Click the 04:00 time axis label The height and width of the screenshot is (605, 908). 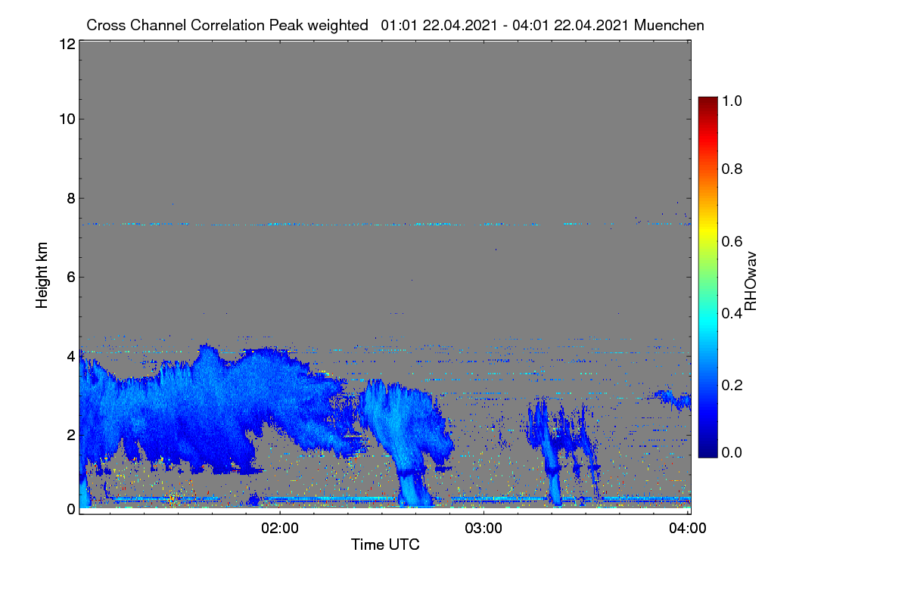coord(687,529)
